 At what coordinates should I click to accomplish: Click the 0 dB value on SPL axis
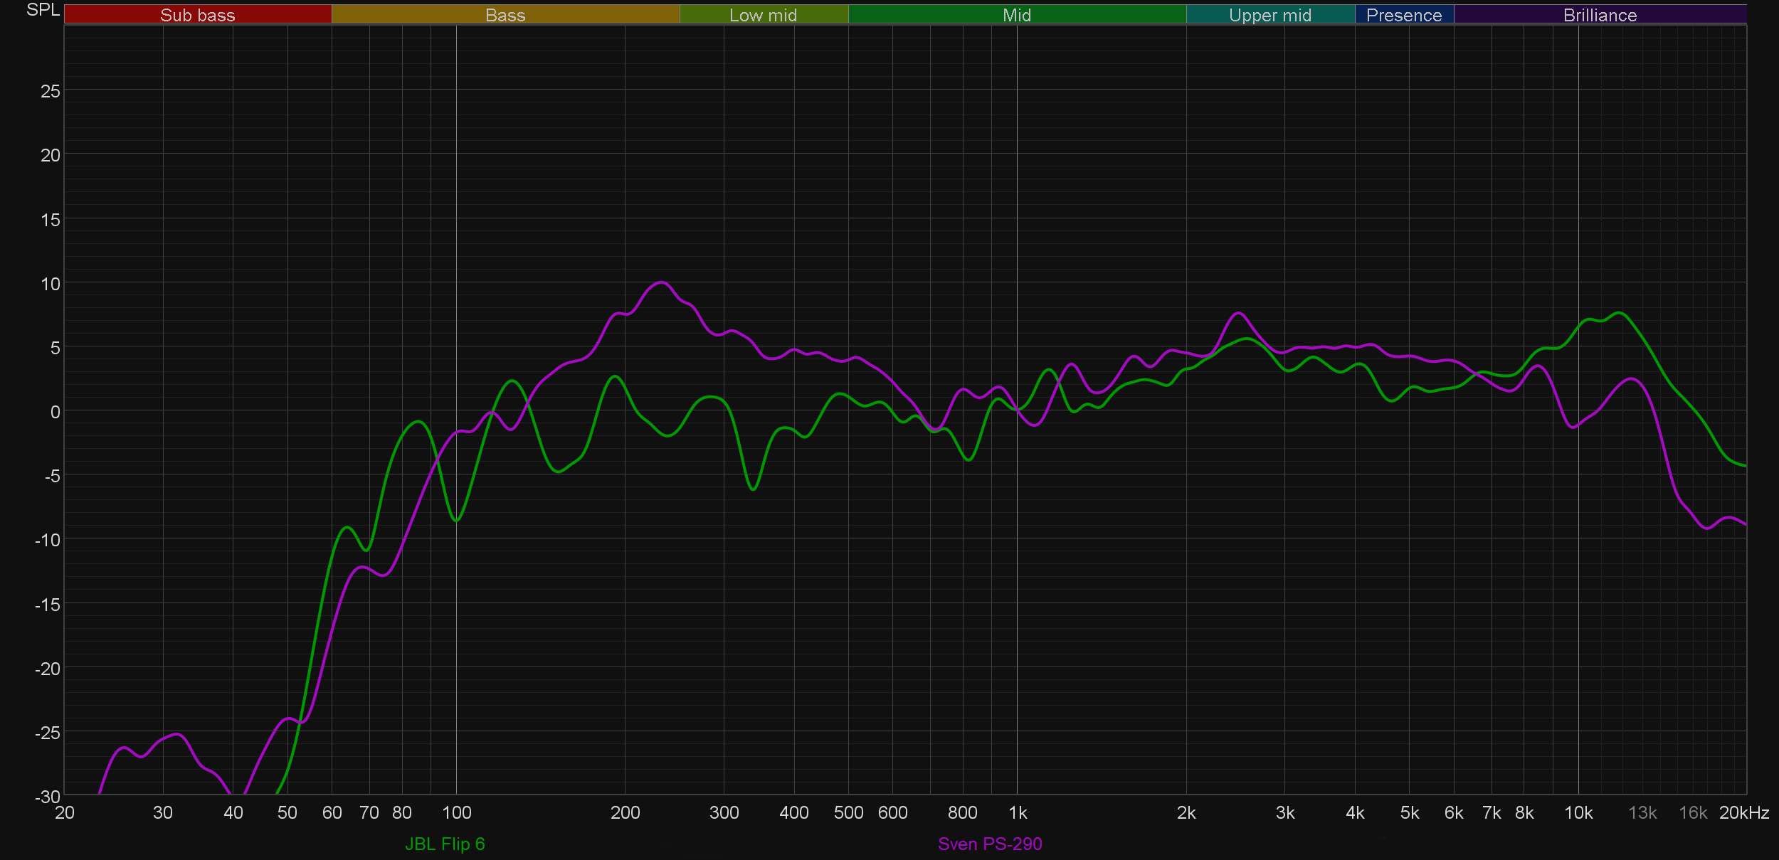[55, 412]
